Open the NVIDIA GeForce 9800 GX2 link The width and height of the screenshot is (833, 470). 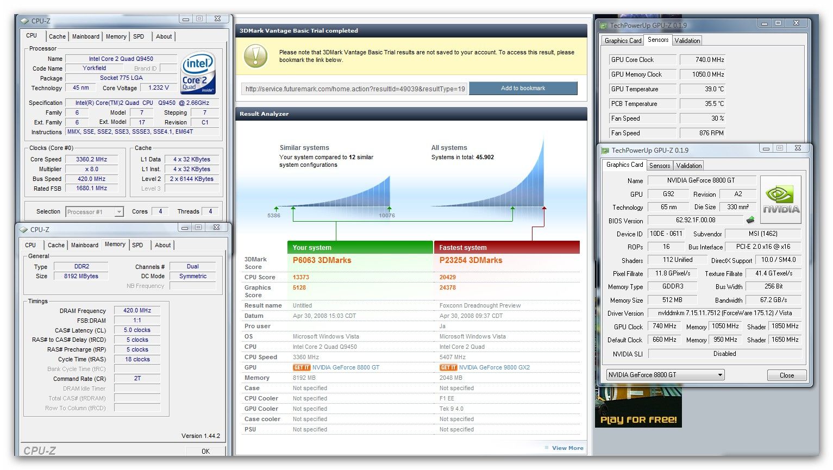click(x=494, y=368)
